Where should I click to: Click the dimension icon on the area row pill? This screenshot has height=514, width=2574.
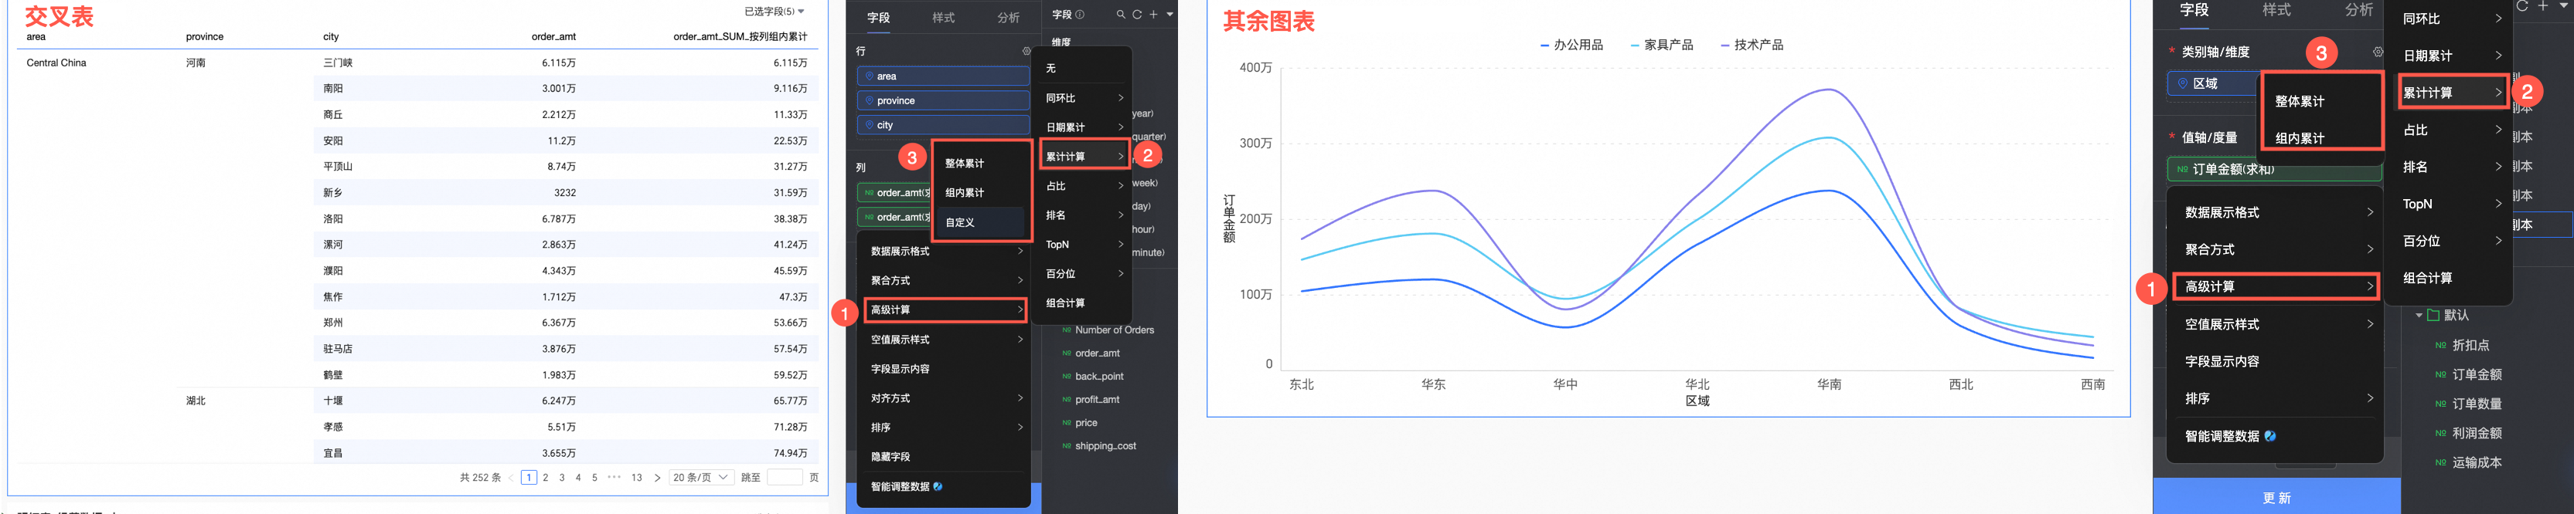click(870, 76)
